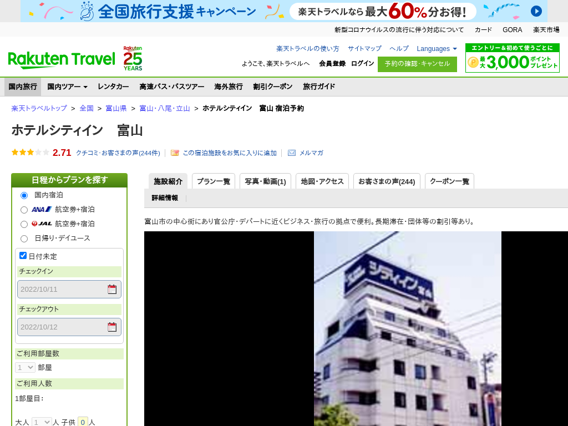Click 楽天トラベルトップ breadcrumb link

pos(39,108)
